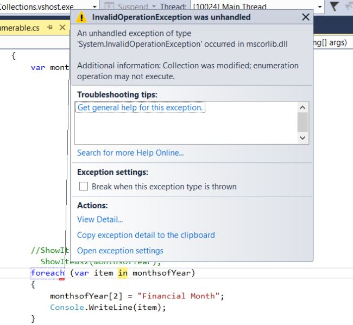Open exception settings link

tap(120, 251)
